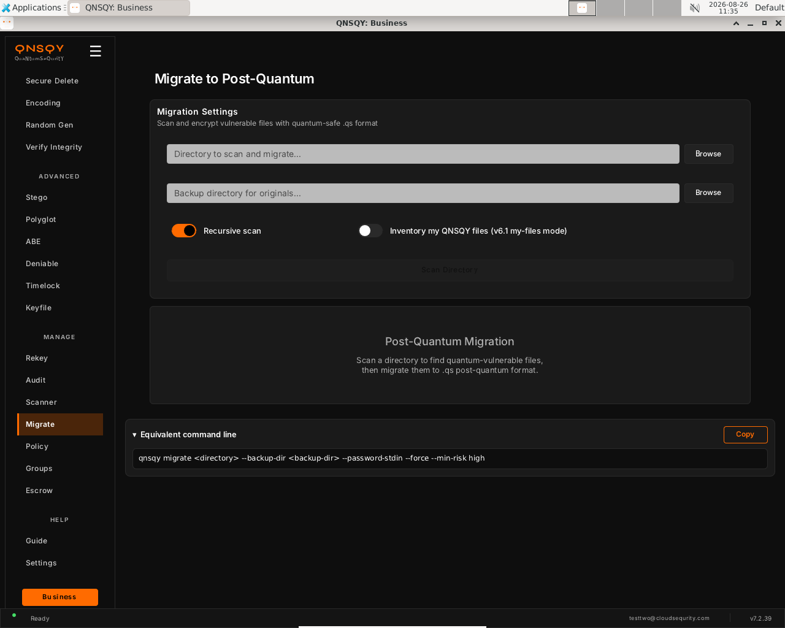The width and height of the screenshot is (785, 628).
Task: Click the roll-up arrow in title bar
Action: point(736,23)
